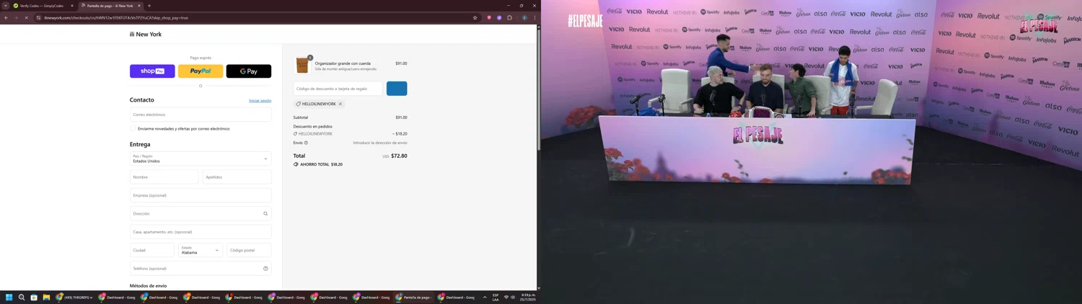Close the Pantalla de pago tab

[x=139, y=6]
